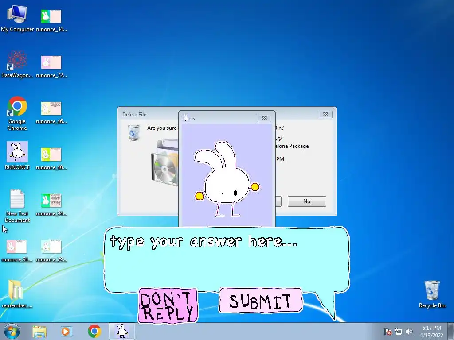Click the Show desktop strip beside the clock

point(450,331)
